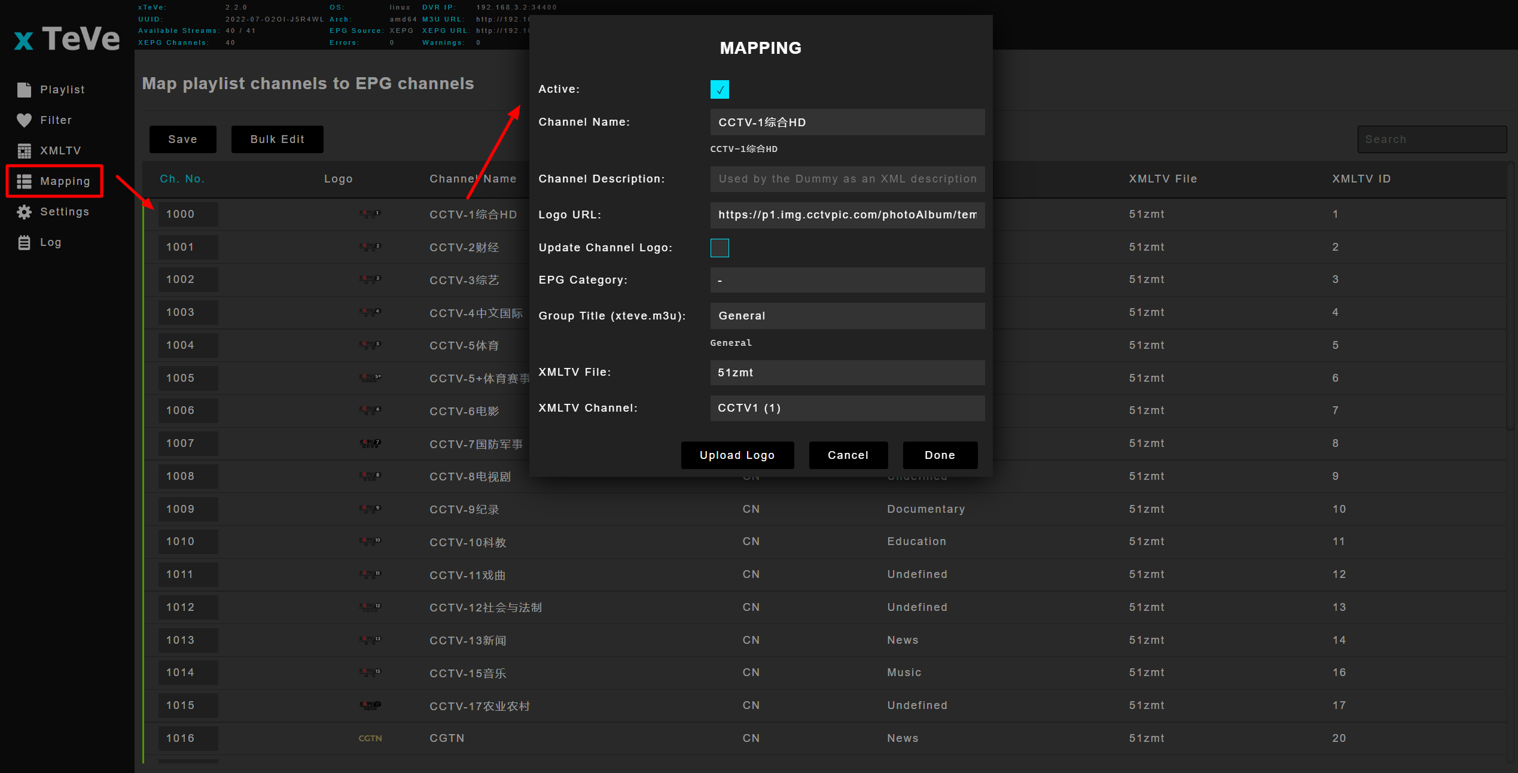Open the XMLTV File dropdown showing 51zmt
Viewport: 1518px width, 773px height.
[847, 373]
